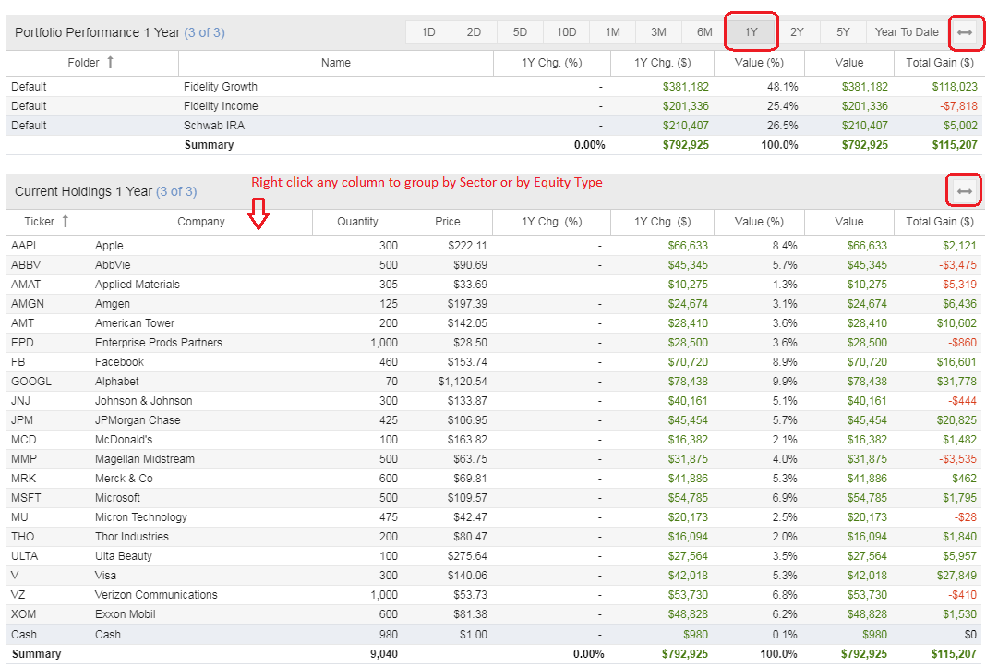Viewport: 998px width, 668px height.
Task: Click expand-width icon in Current Holdings header
Action: click(964, 191)
